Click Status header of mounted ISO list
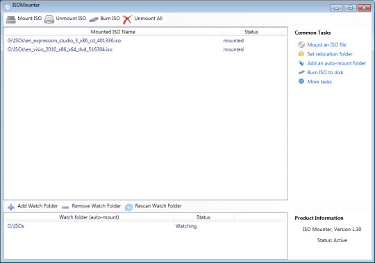Image resolution: width=375 pixels, height=263 pixels. tap(251, 32)
